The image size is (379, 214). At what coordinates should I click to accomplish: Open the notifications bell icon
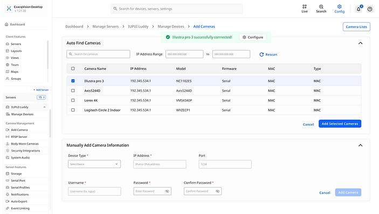[x=359, y=9]
